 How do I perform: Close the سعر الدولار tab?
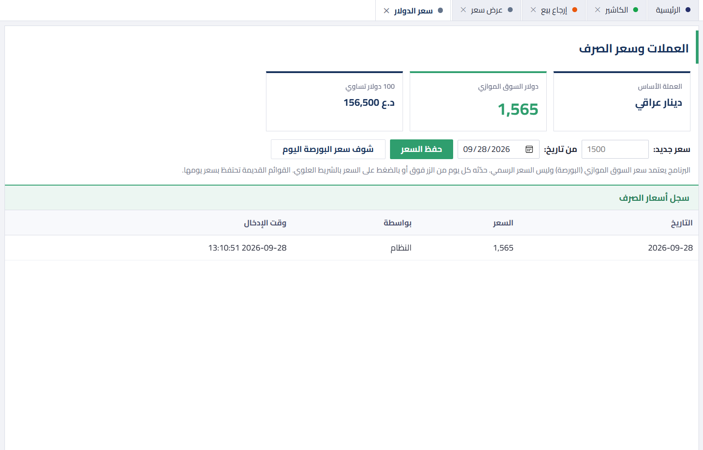pos(386,11)
